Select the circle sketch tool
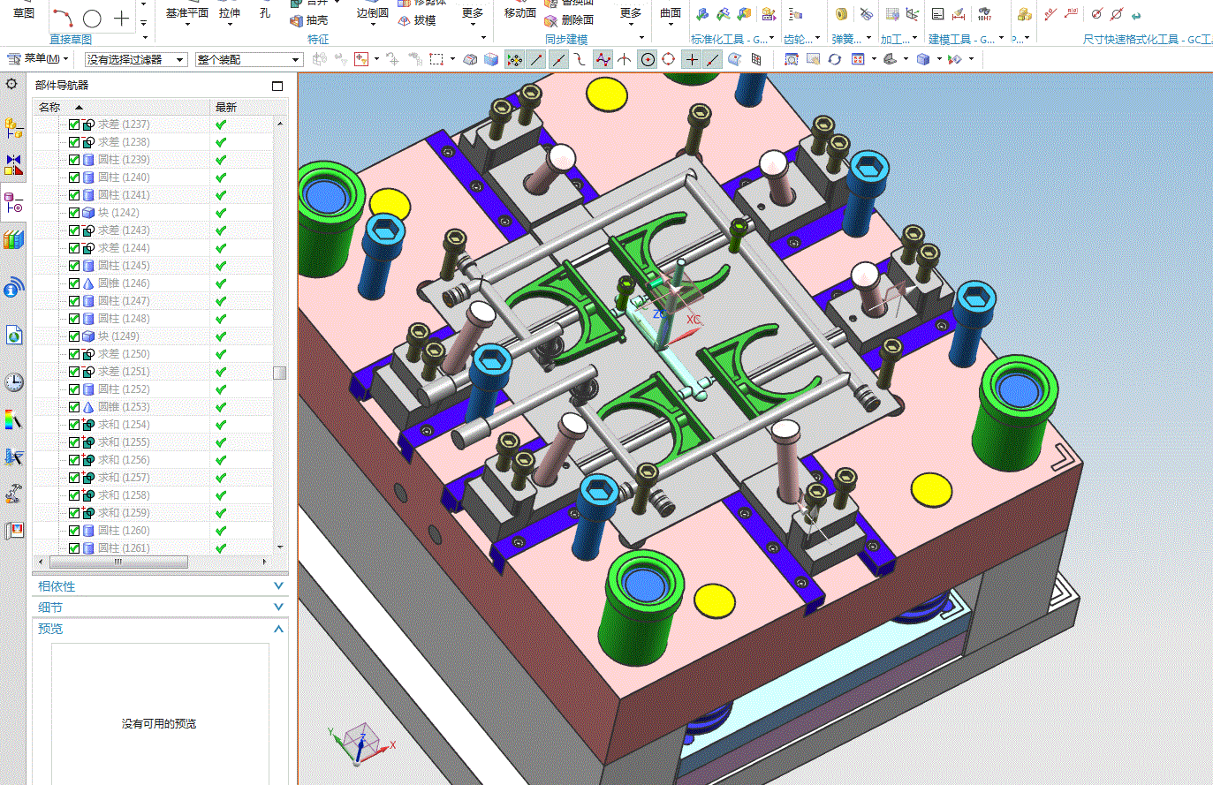 (92, 18)
